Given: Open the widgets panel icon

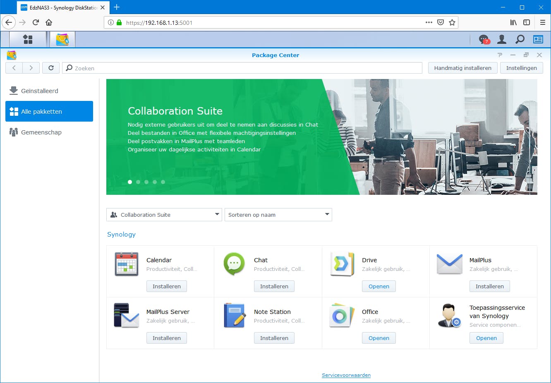Looking at the screenshot, I should tap(538, 39).
